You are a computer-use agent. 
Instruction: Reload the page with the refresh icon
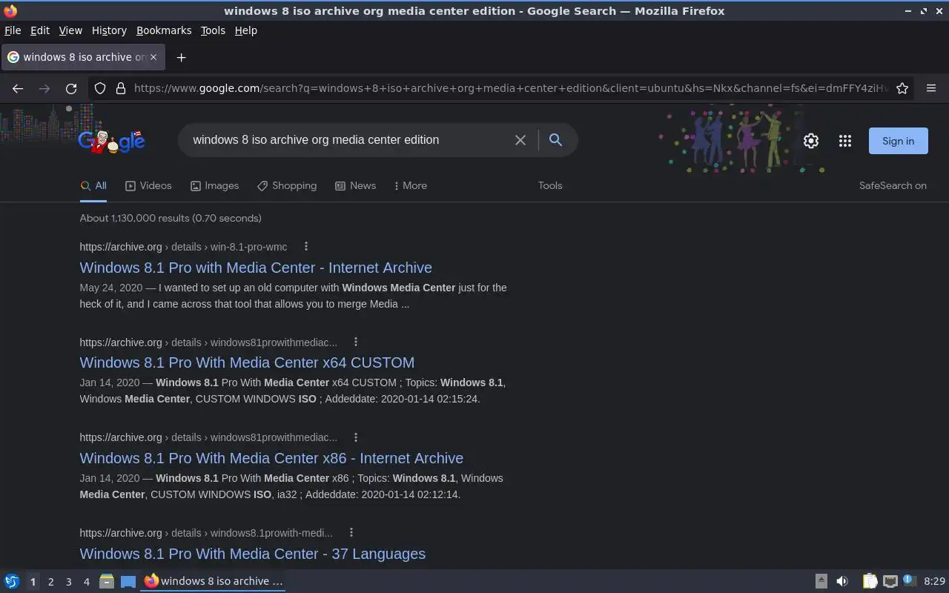(71, 88)
